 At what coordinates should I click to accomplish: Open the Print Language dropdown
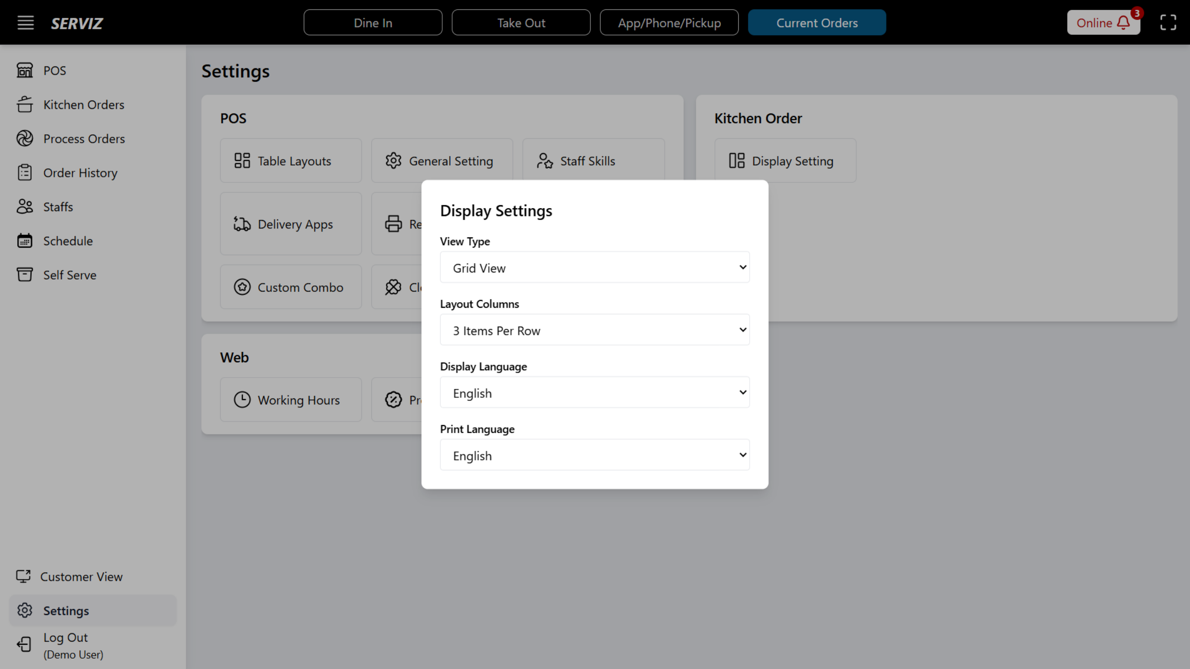pos(594,454)
